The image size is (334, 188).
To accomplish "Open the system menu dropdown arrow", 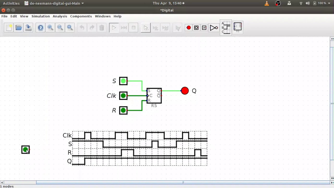I will click(329, 3).
